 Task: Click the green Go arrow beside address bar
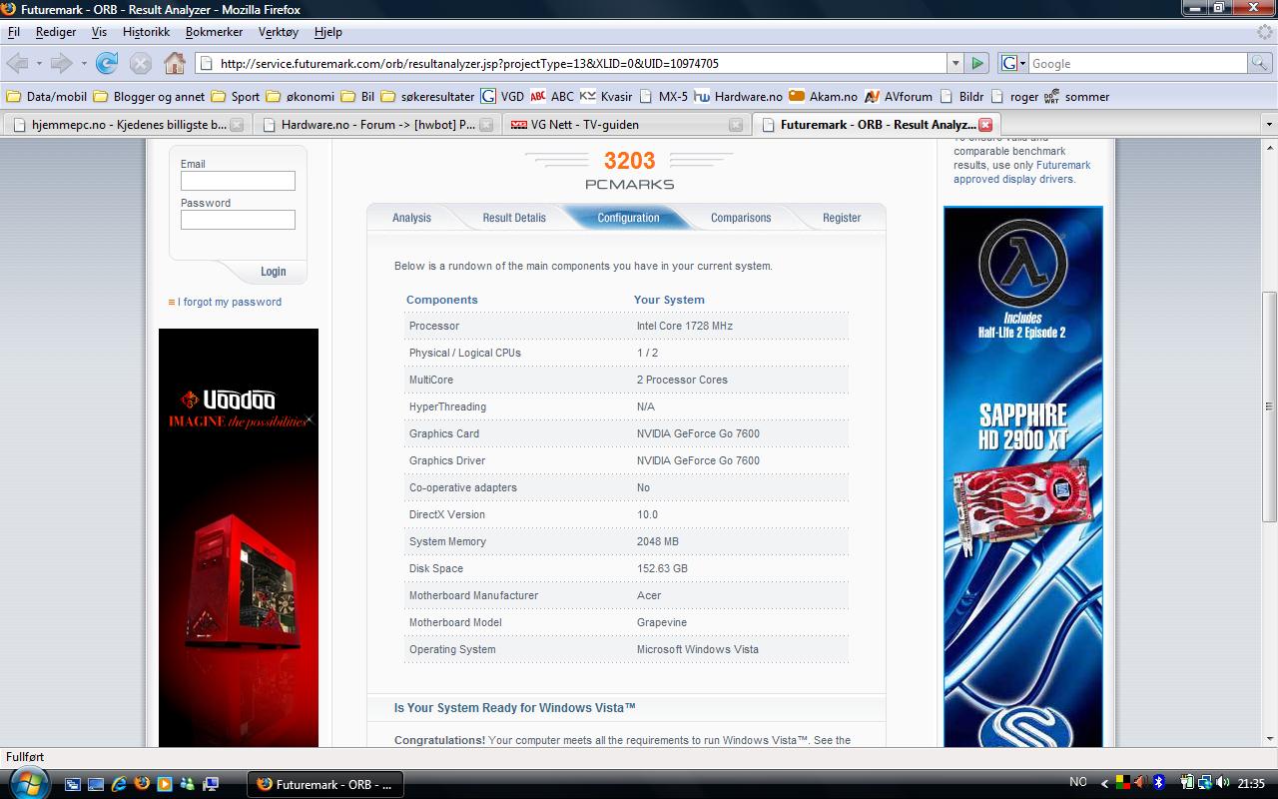[977, 63]
